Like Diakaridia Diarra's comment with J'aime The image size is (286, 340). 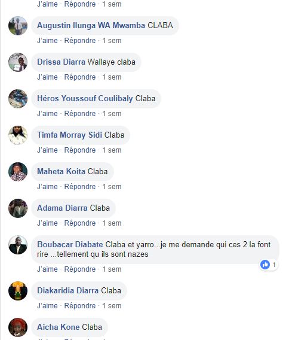[47, 306]
